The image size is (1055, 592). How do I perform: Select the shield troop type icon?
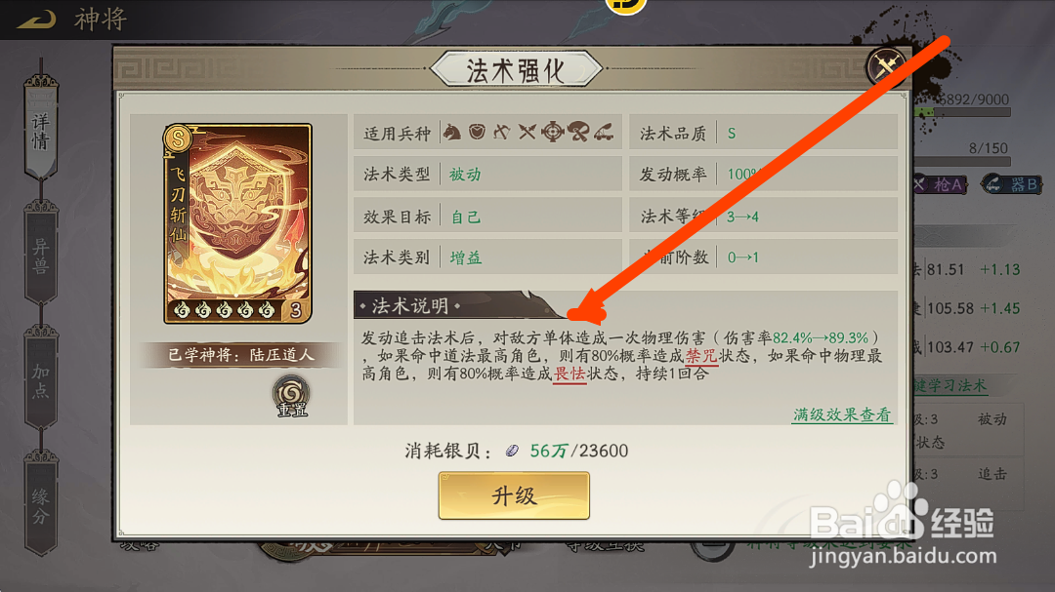[x=477, y=132]
